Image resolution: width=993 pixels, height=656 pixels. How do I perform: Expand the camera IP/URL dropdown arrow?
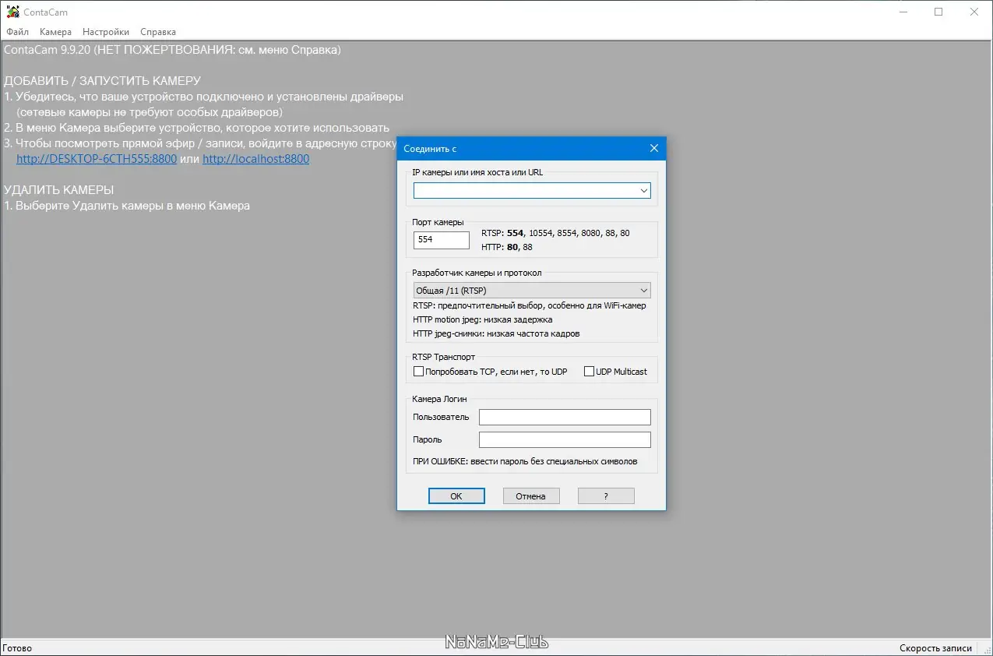click(644, 190)
